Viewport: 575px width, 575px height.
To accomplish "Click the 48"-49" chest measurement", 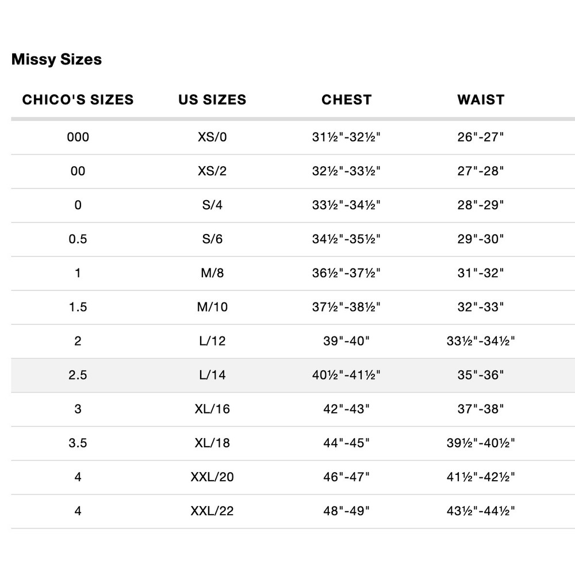I will click(x=346, y=511).
